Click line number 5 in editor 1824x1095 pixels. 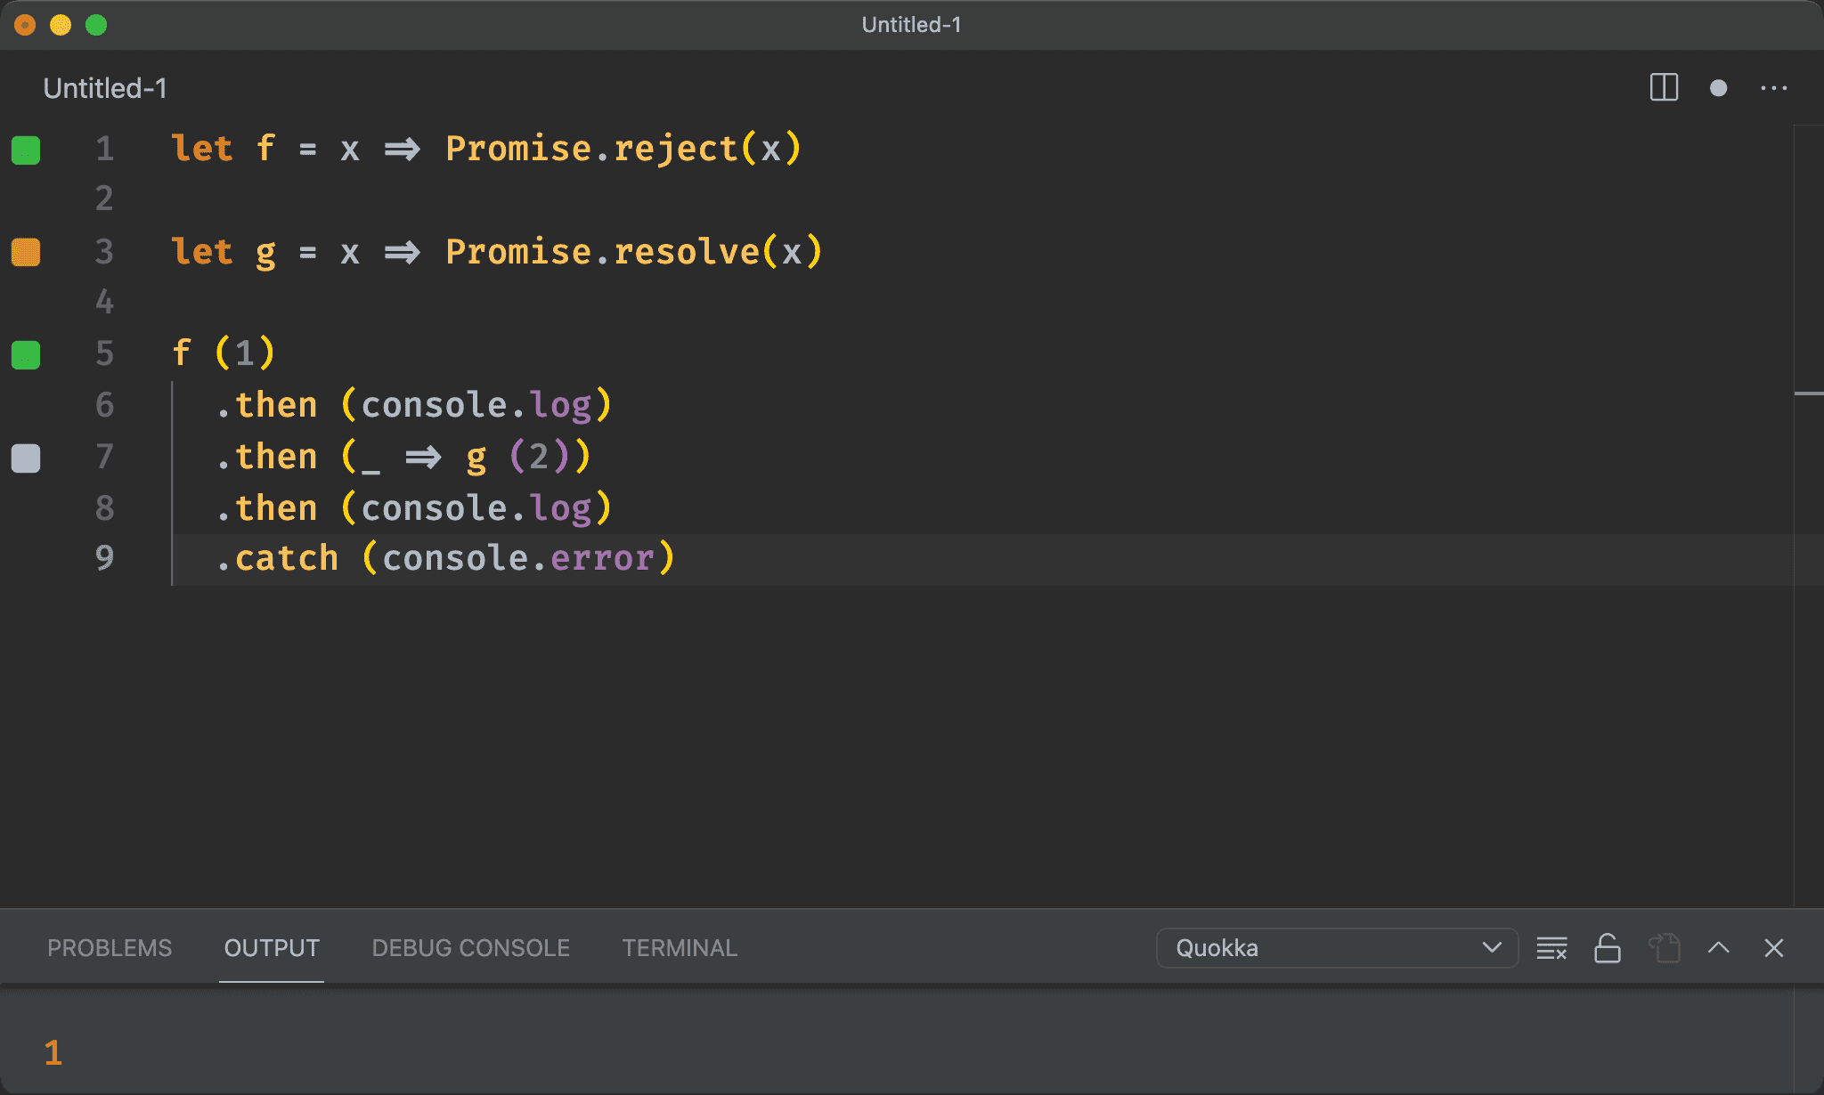[x=104, y=353]
